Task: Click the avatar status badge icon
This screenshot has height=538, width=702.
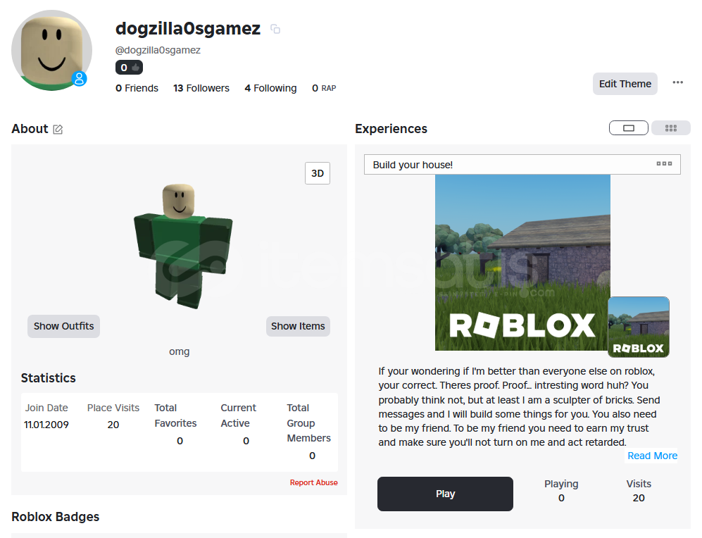Action: pos(80,79)
